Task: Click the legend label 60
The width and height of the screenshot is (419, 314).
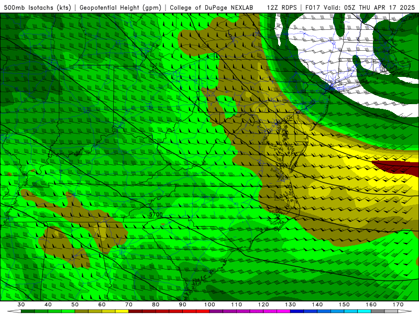Action: pyautogui.click(x=102, y=305)
